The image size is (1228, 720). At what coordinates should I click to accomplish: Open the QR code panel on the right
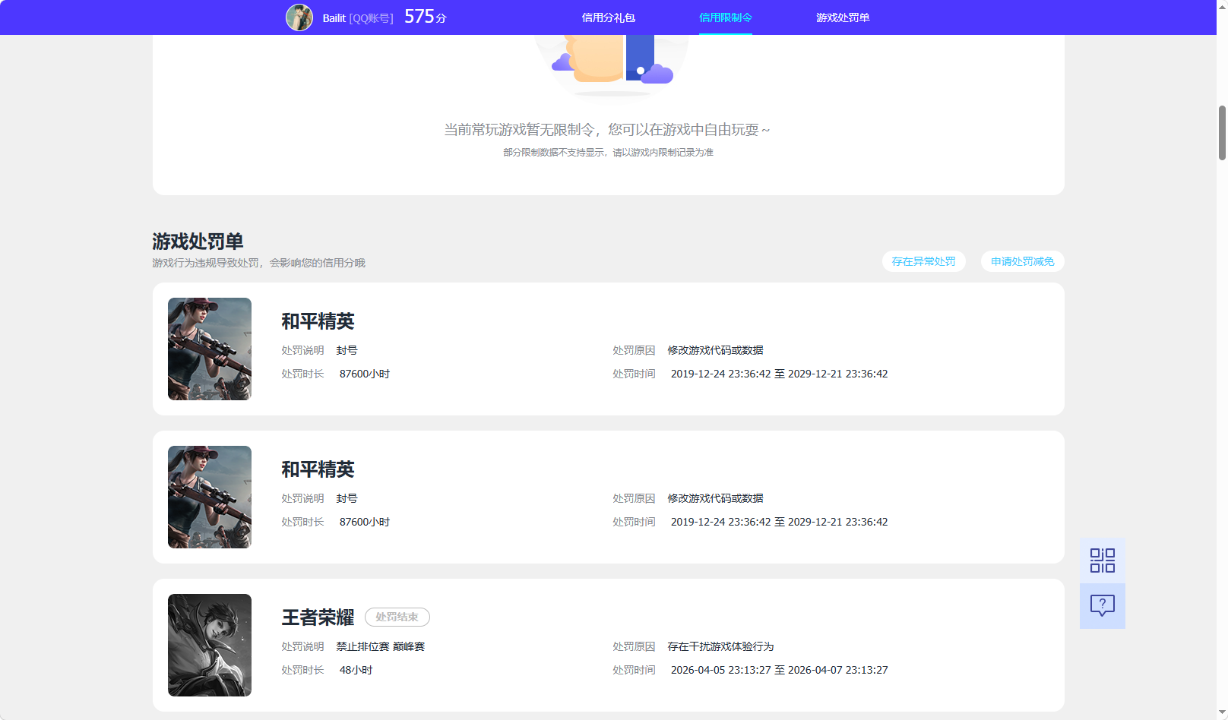click(1102, 560)
